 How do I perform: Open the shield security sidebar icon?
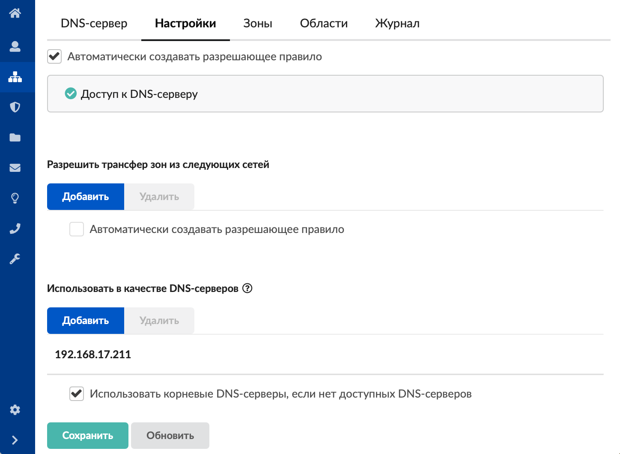pyautogui.click(x=15, y=107)
